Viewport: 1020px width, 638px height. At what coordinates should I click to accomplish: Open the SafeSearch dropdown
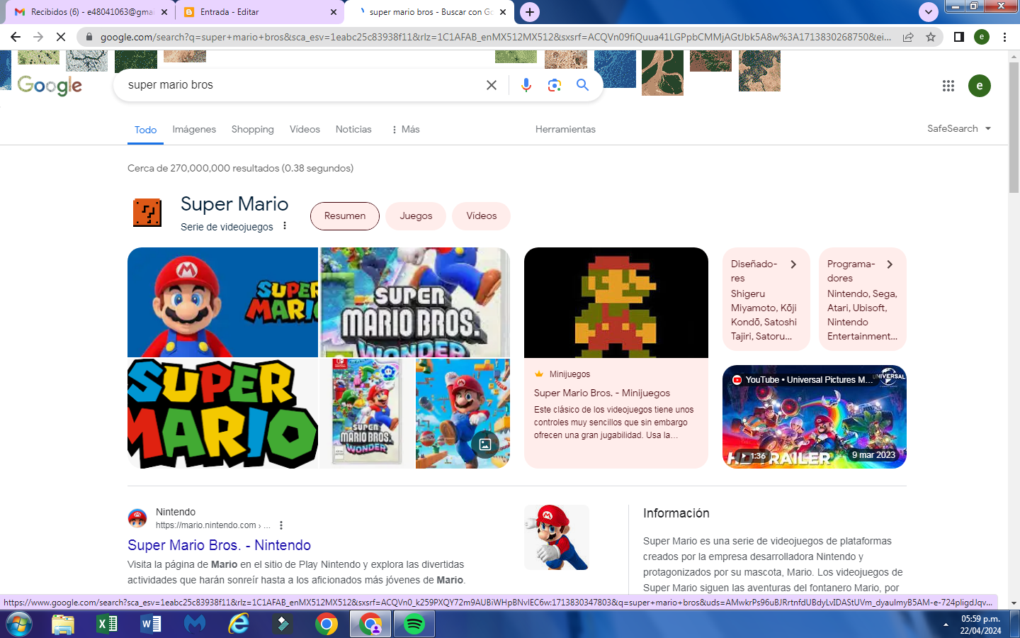[959, 128]
